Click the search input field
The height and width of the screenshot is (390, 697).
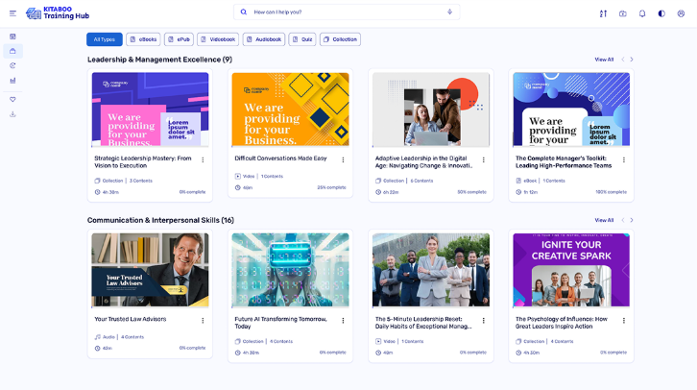point(346,12)
